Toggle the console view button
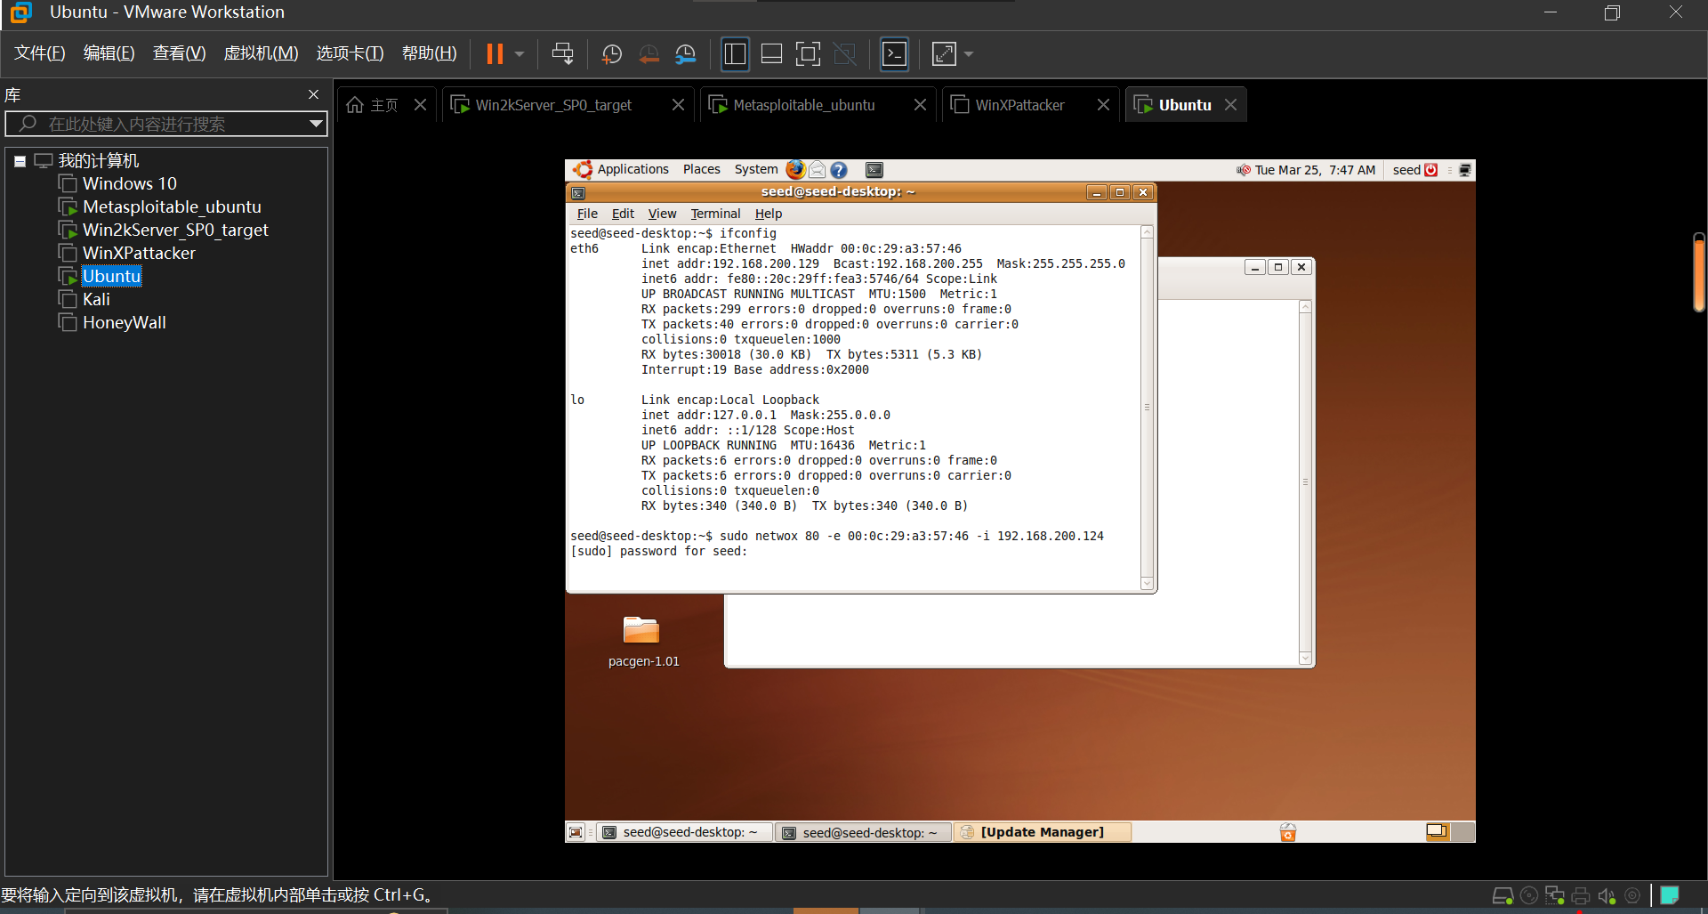 [x=894, y=54]
